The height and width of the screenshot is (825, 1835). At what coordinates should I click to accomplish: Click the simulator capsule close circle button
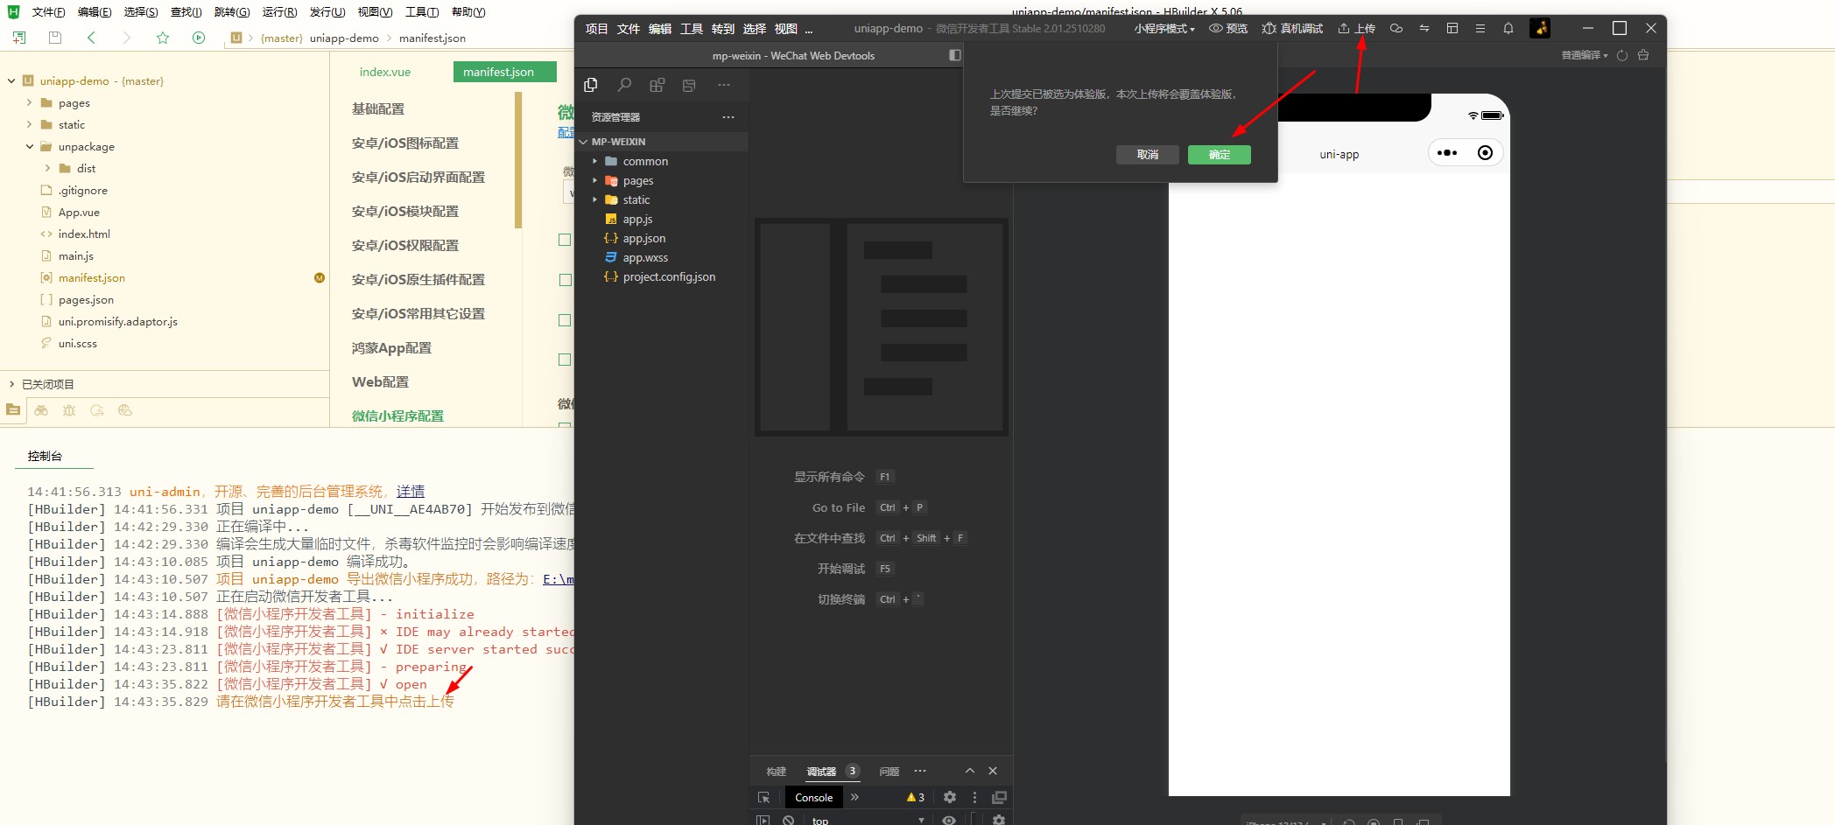point(1485,153)
